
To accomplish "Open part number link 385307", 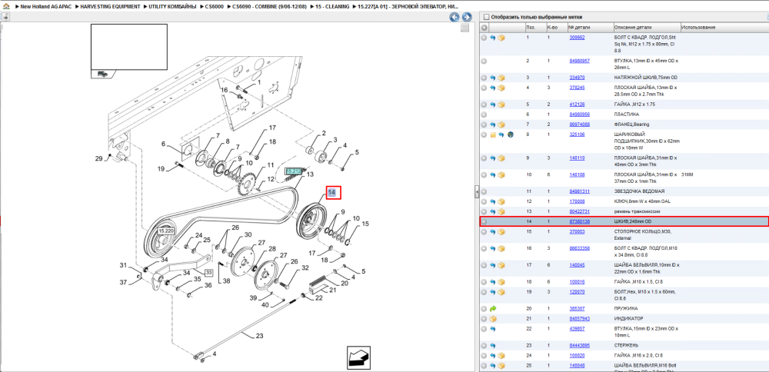I will (577, 309).
